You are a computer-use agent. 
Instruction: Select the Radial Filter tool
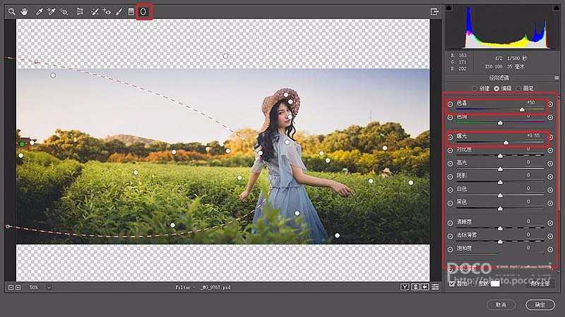click(x=143, y=12)
